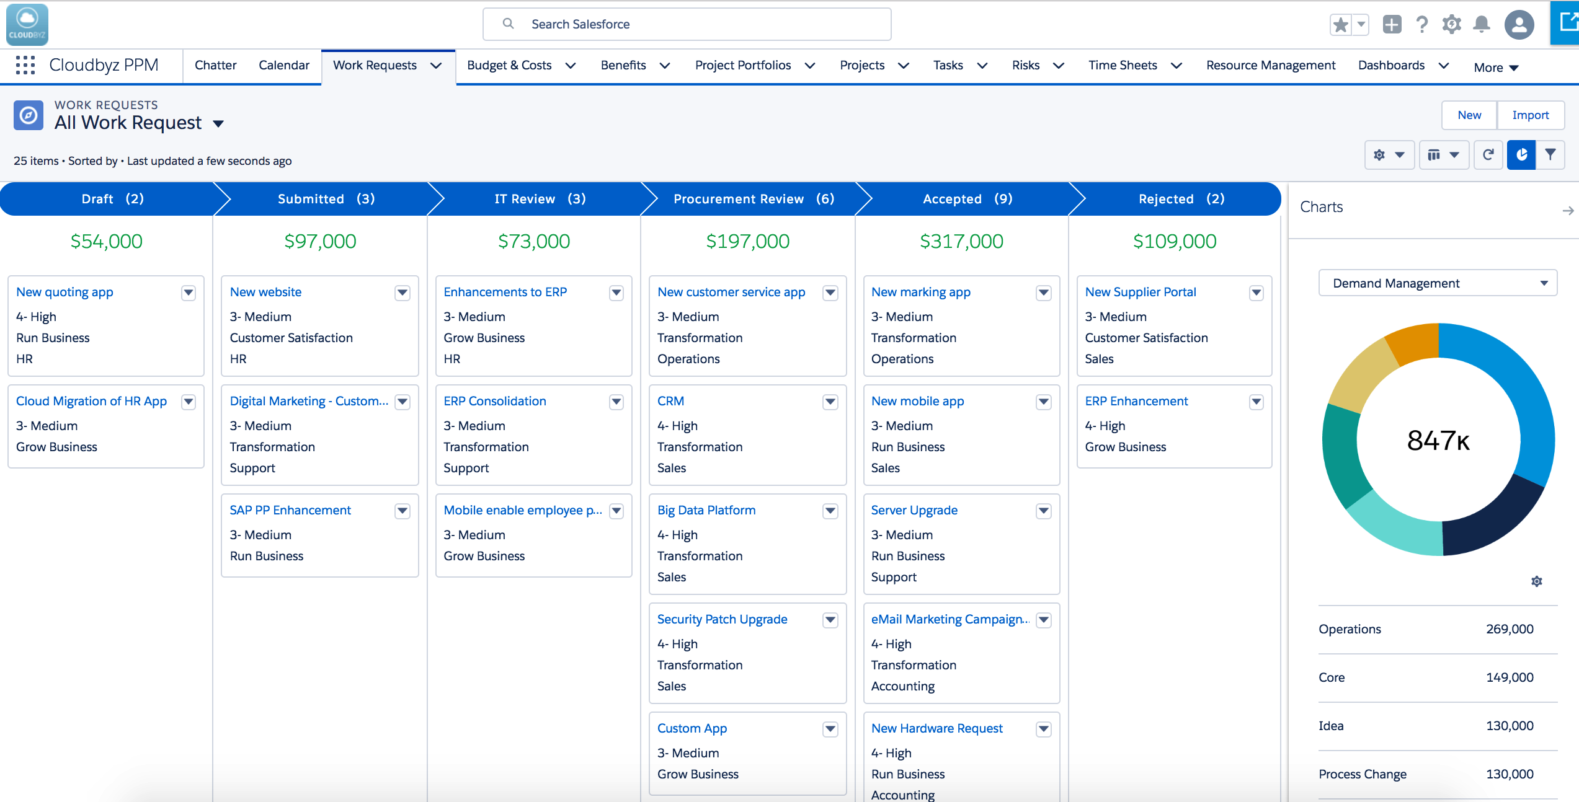Click into the Search Salesforce field
This screenshot has height=802, width=1579.
(687, 24)
